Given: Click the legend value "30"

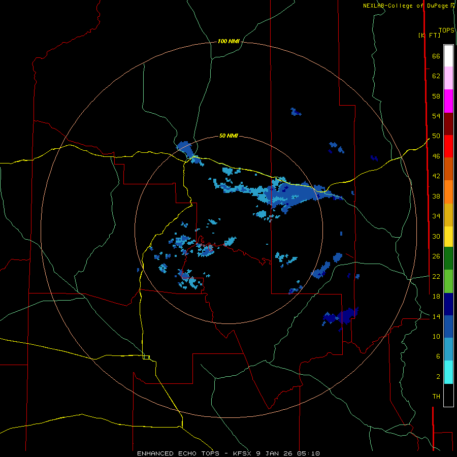Looking at the screenshot, I should (436, 236).
